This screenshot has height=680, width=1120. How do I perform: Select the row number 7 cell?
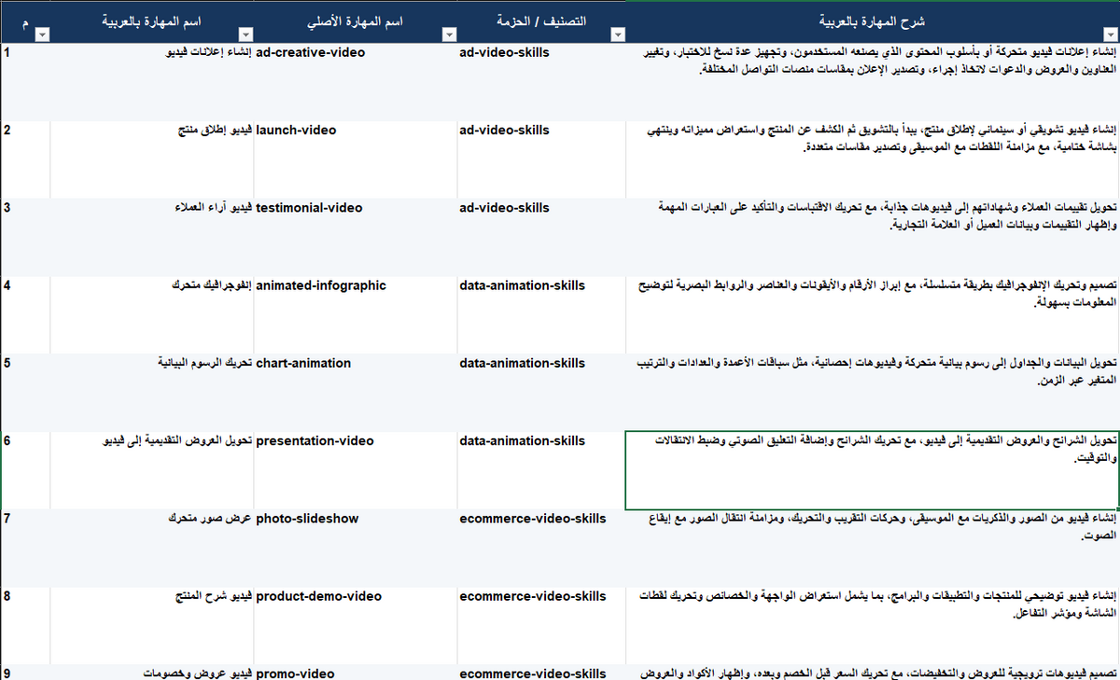point(25,548)
